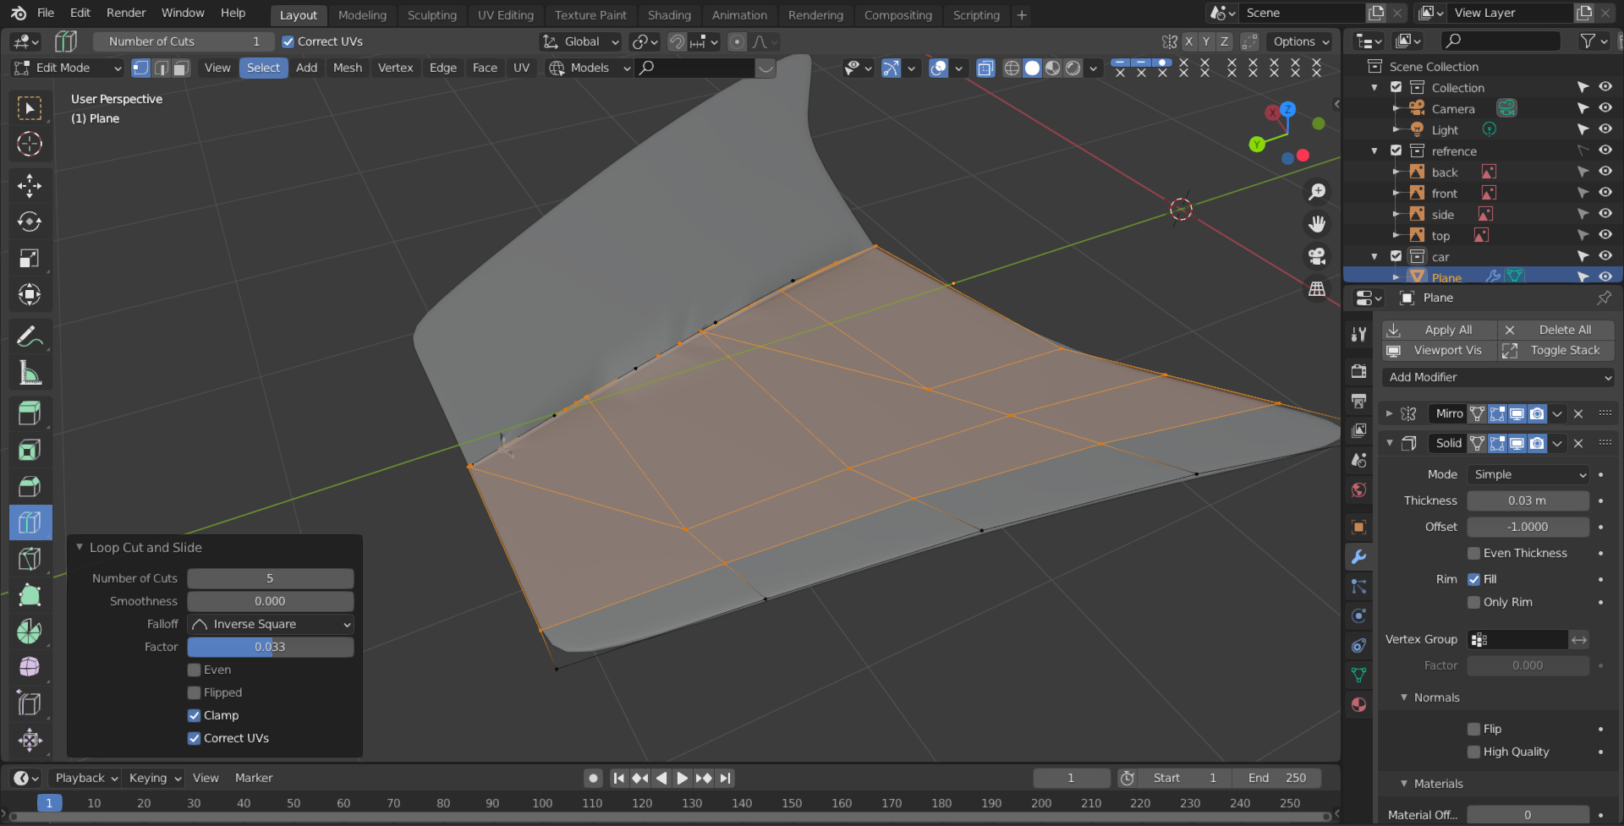Viewport: 1624px width, 826px height.
Task: Disable Correct UVs in Loop Cut panel
Action: [x=194, y=738]
